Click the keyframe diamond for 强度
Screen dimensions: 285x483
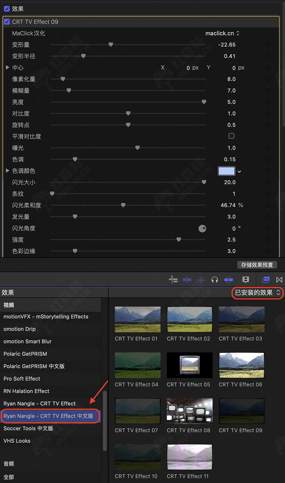268,240
